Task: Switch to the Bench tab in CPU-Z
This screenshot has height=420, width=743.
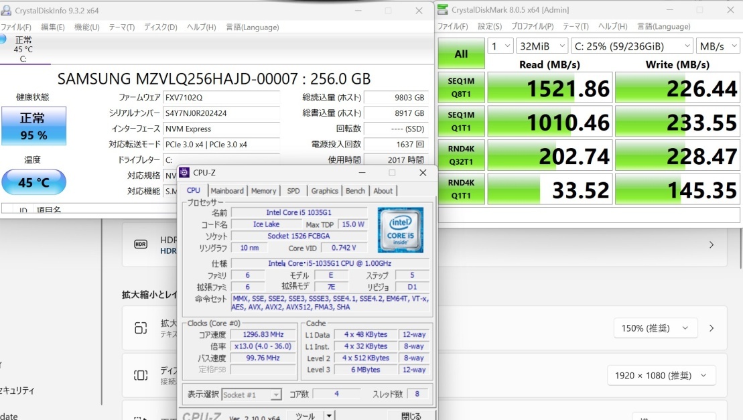Action: coord(355,191)
